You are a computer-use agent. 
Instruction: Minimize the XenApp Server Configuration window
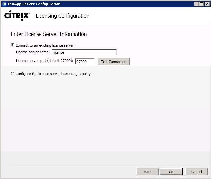tap(196, 4)
